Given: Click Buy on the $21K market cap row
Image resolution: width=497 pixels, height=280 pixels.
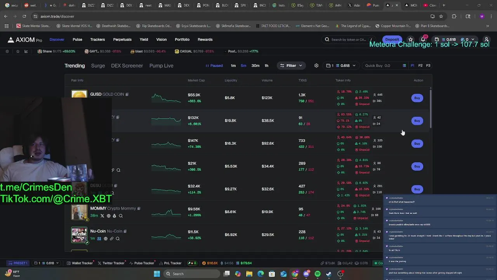Looking at the screenshot, I should [x=417, y=166].
